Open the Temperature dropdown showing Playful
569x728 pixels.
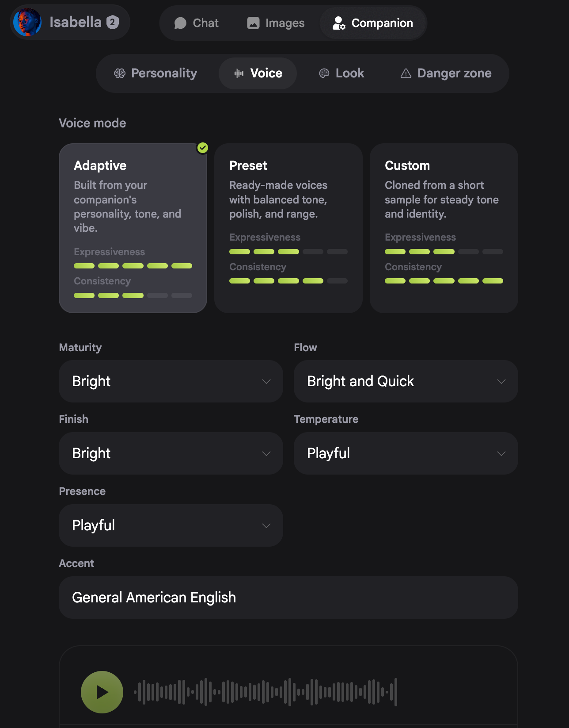(406, 453)
